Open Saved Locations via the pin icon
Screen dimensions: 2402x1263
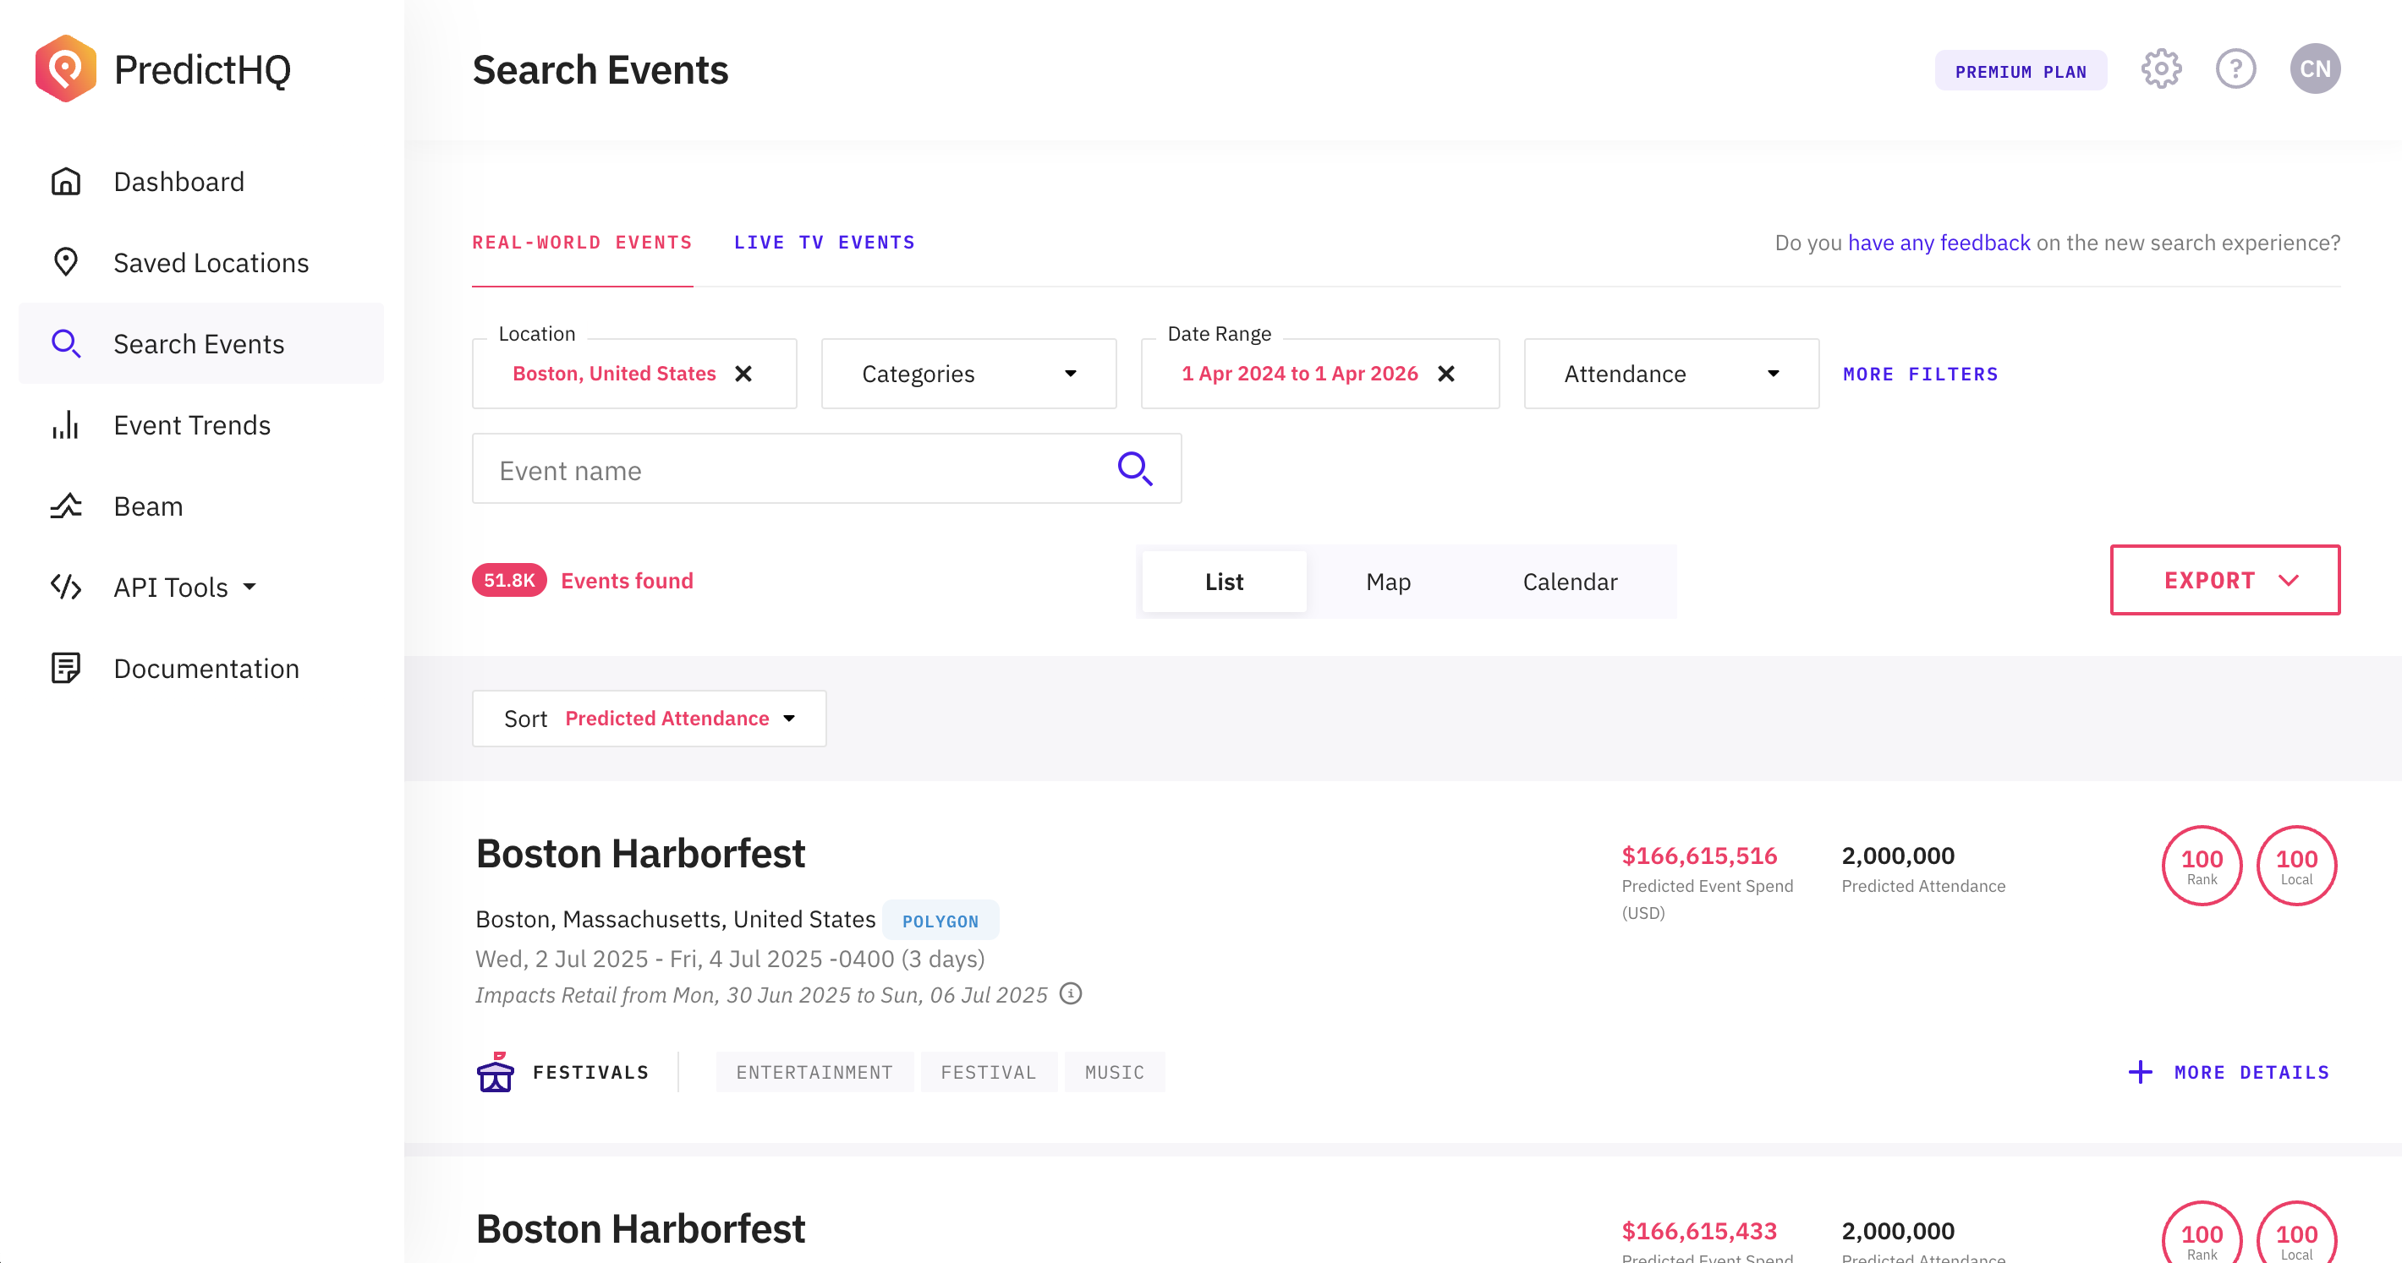[65, 262]
